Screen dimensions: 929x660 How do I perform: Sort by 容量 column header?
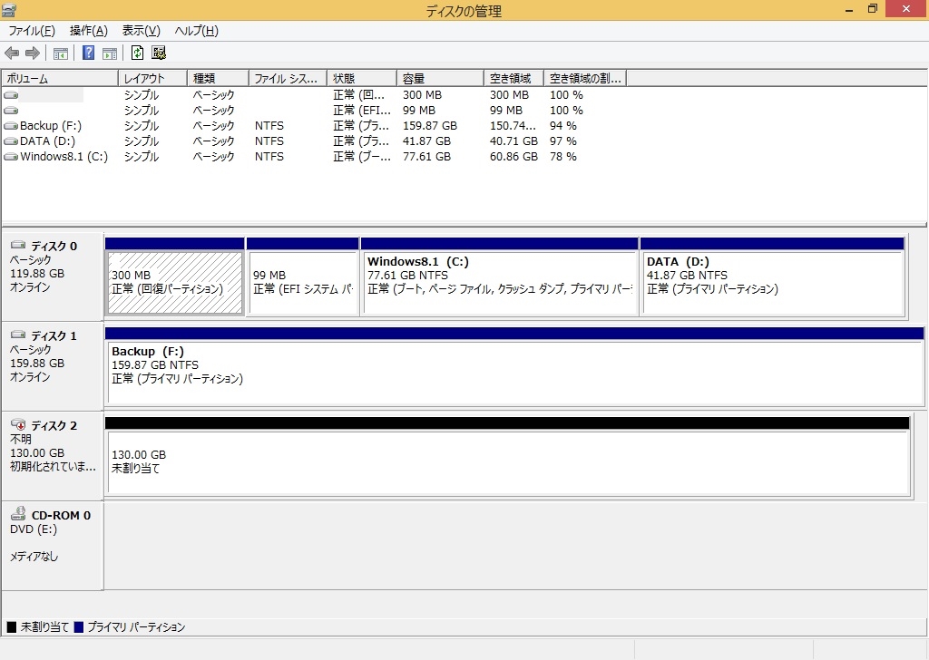coord(440,78)
